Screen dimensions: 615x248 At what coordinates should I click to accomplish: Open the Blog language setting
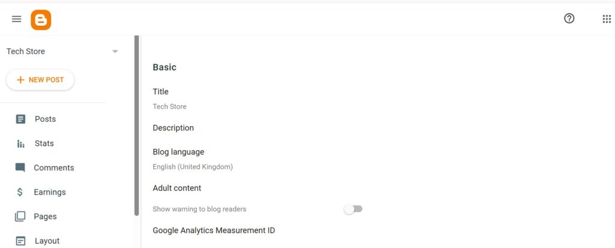(x=178, y=152)
